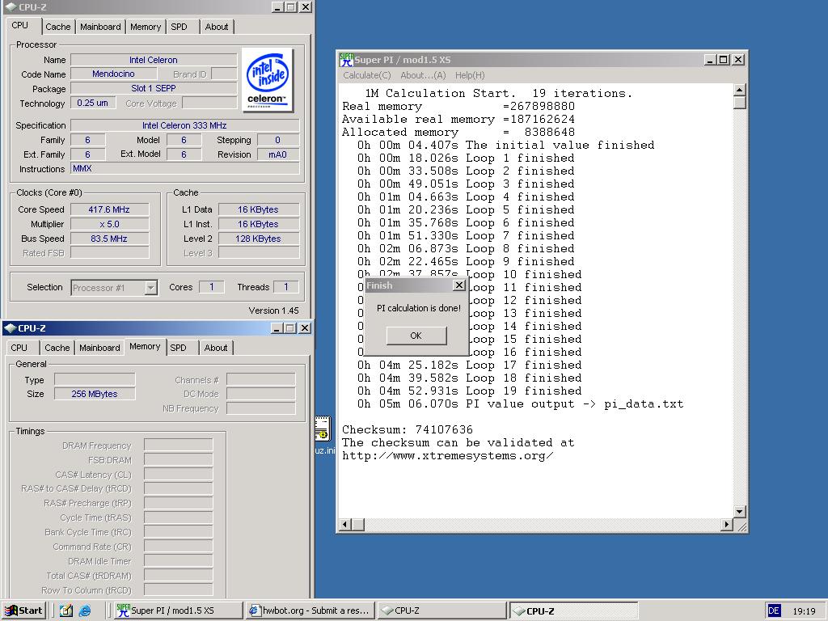Open the About...(A) menu in Super PI
This screenshot has height=621, width=828.
(x=423, y=75)
